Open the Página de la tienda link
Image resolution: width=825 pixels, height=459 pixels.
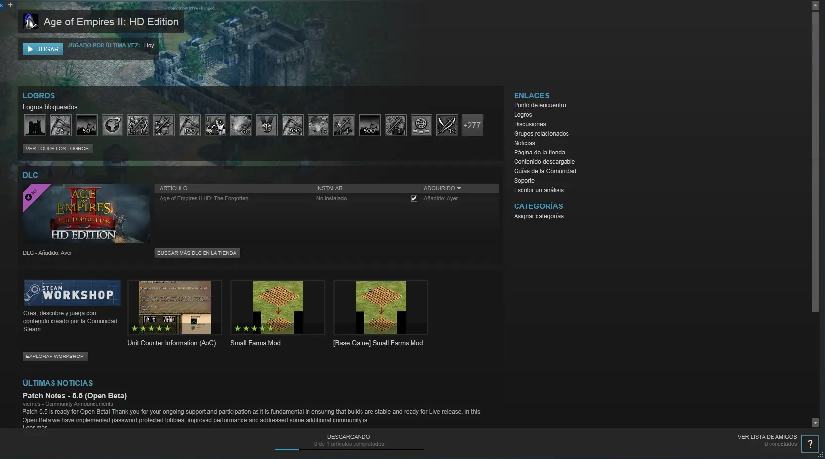tap(539, 153)
